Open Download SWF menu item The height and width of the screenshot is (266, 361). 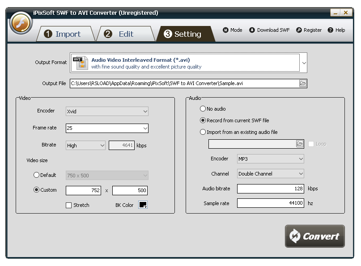269,30
